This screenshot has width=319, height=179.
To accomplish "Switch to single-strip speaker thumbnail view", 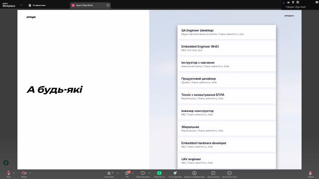I will 288,2.
